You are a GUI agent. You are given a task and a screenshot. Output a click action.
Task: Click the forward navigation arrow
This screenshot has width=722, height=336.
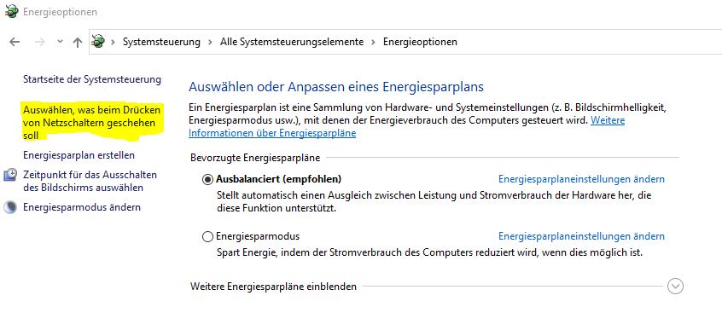pyautogui.click(x=40, y=42)
